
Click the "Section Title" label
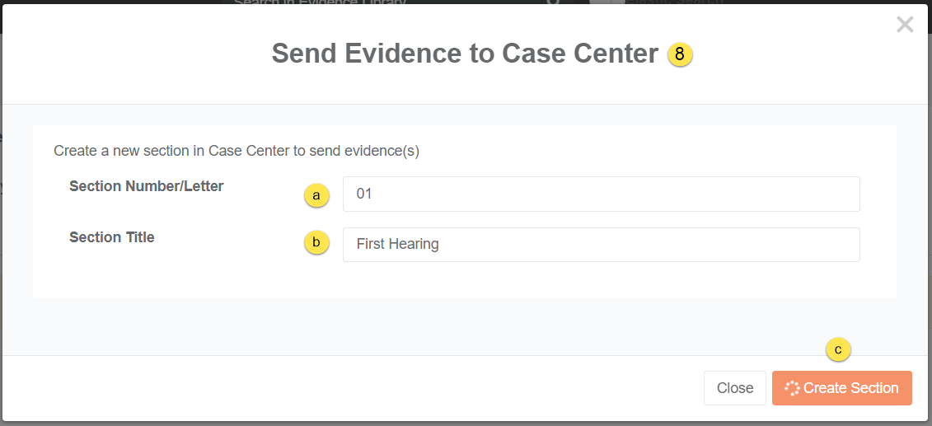click(x=111, y=237)
